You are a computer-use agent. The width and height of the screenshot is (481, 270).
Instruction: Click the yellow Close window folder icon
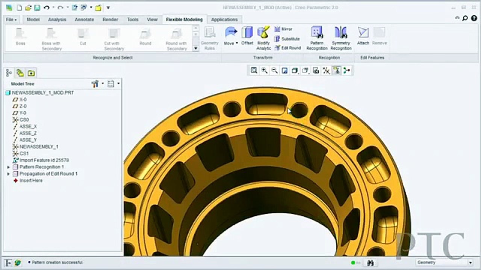point(98,7)
